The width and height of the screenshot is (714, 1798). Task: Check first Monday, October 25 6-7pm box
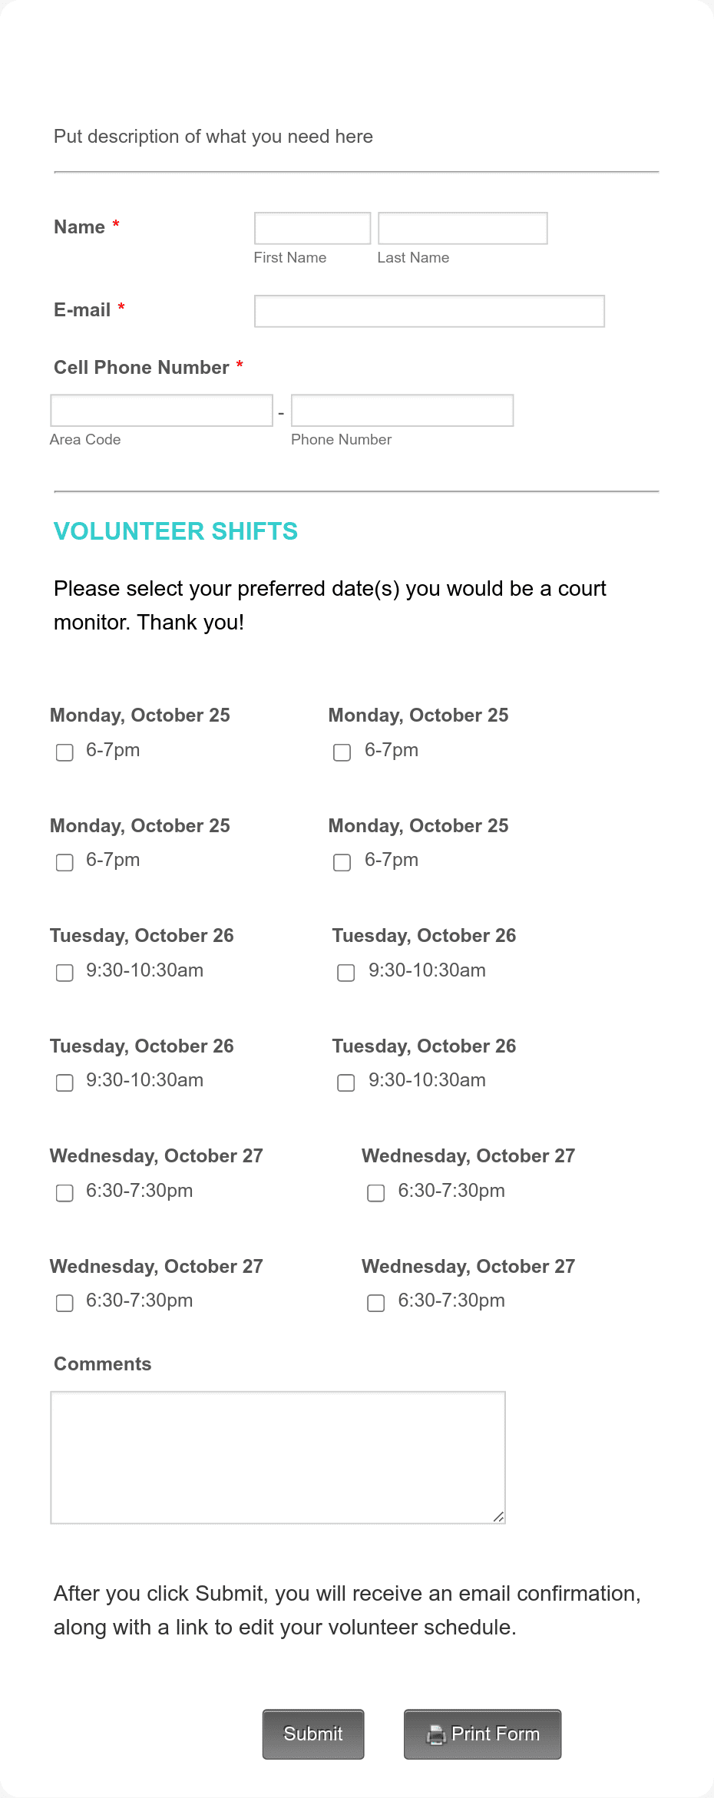(x=64, y=752)
